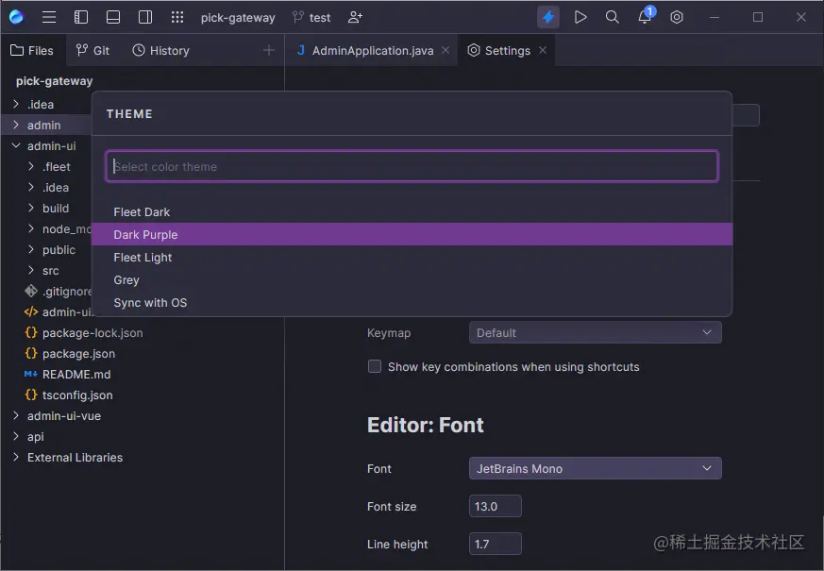Expand the api folder

[16, 437]
